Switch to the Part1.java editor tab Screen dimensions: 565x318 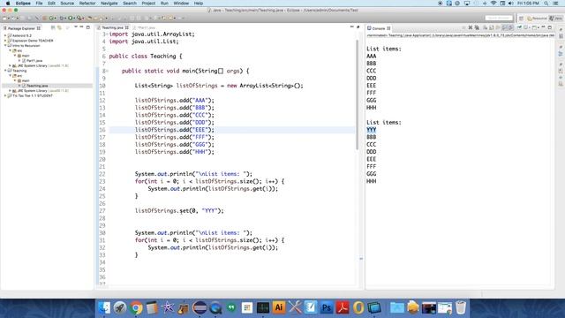pyautogui.click(x=146, y=27)
